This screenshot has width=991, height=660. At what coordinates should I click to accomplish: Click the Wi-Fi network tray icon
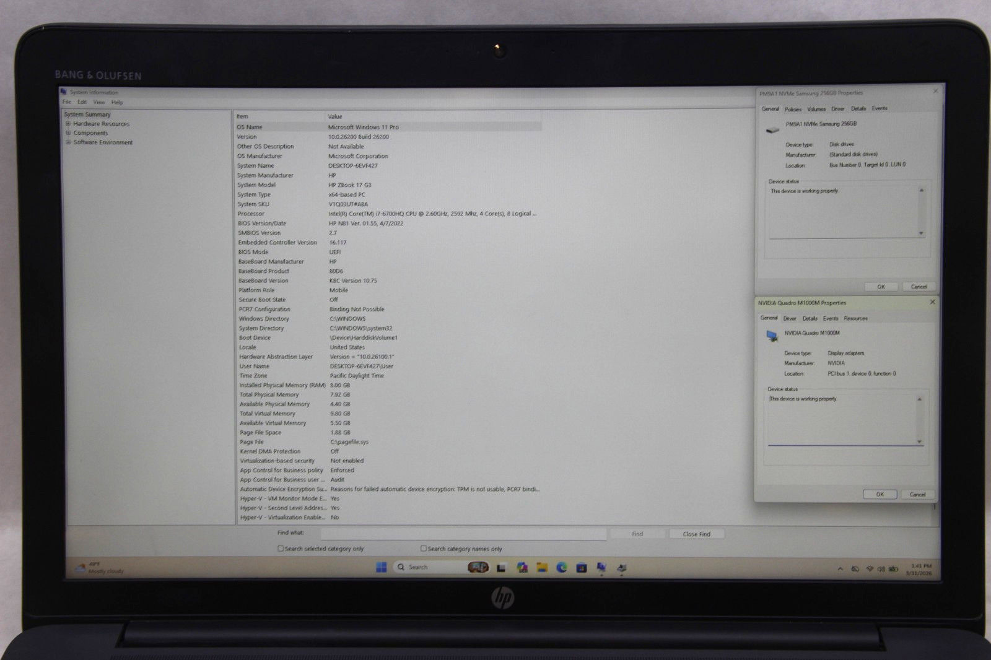(x=870, y=569)
